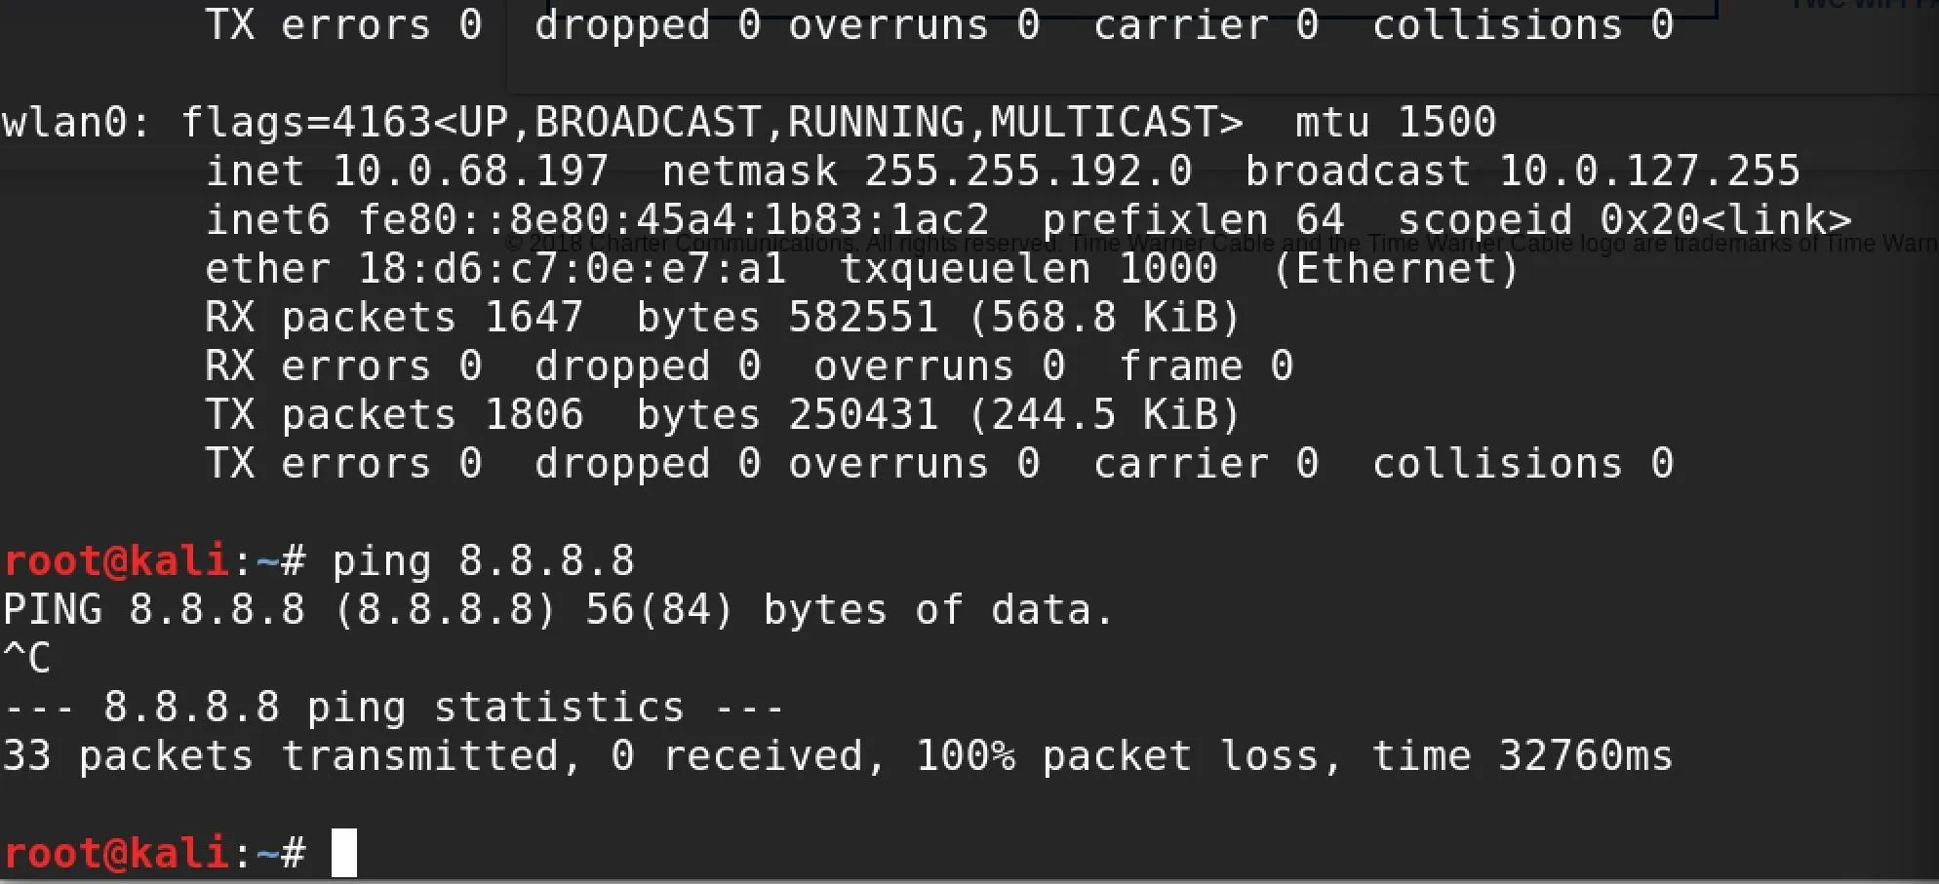Click the wlan0 interface name
Screen dimensions: 1939x884
pos(64,123)
